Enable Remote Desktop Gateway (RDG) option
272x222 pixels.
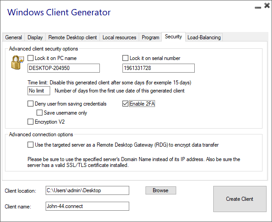[x=31, y=145]
